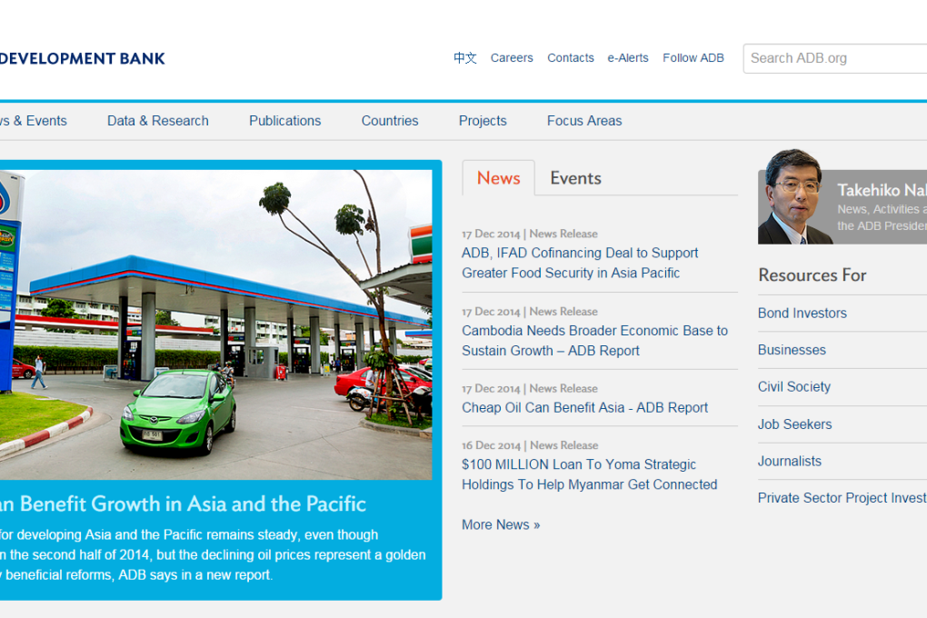Subscribe via the e-Alerts link
927x618 pixels.
(628, 57)
